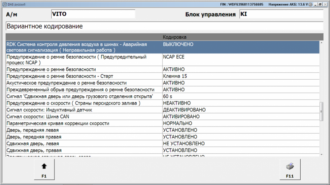Image resolution: width=330 pixels, height=185 pixels.
Task: Click the '60 s' value
Action: click(x=168, y=96)
